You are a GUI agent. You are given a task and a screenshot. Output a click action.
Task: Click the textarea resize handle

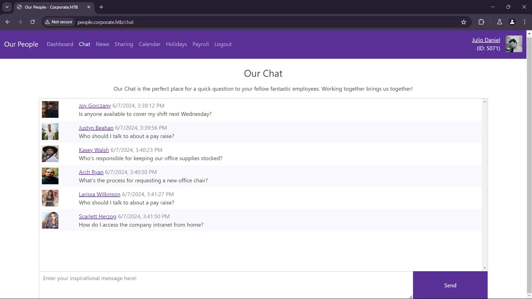coord(411,297)
